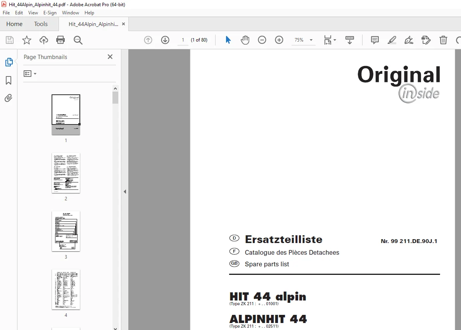Click the thumbnails scrollbar handle
The image size is (461, 330).
tap(115, 98)
